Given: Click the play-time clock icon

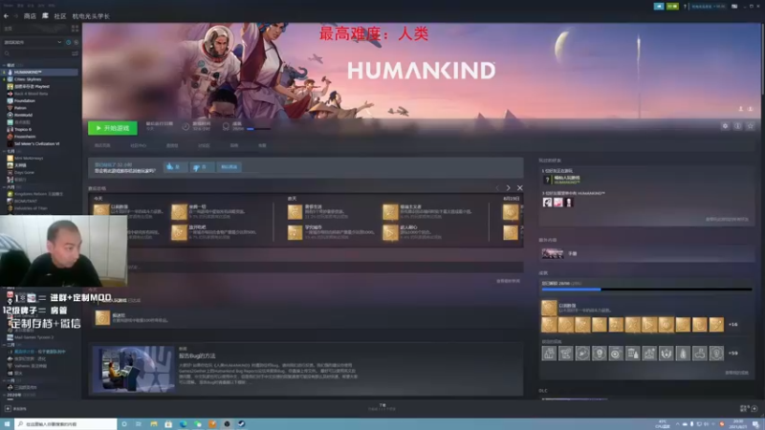Looking at the screenshot, I should (x=186, y=127).
